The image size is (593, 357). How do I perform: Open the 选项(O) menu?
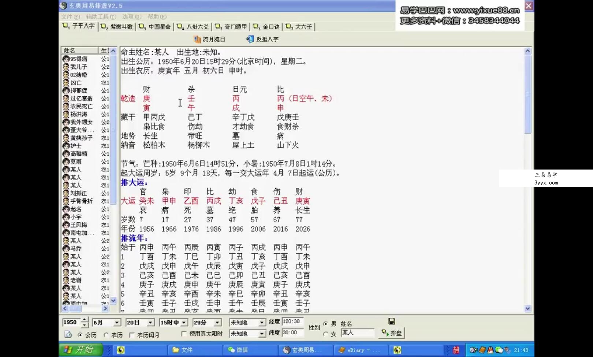pyautogui.click(x=132, y=16)
